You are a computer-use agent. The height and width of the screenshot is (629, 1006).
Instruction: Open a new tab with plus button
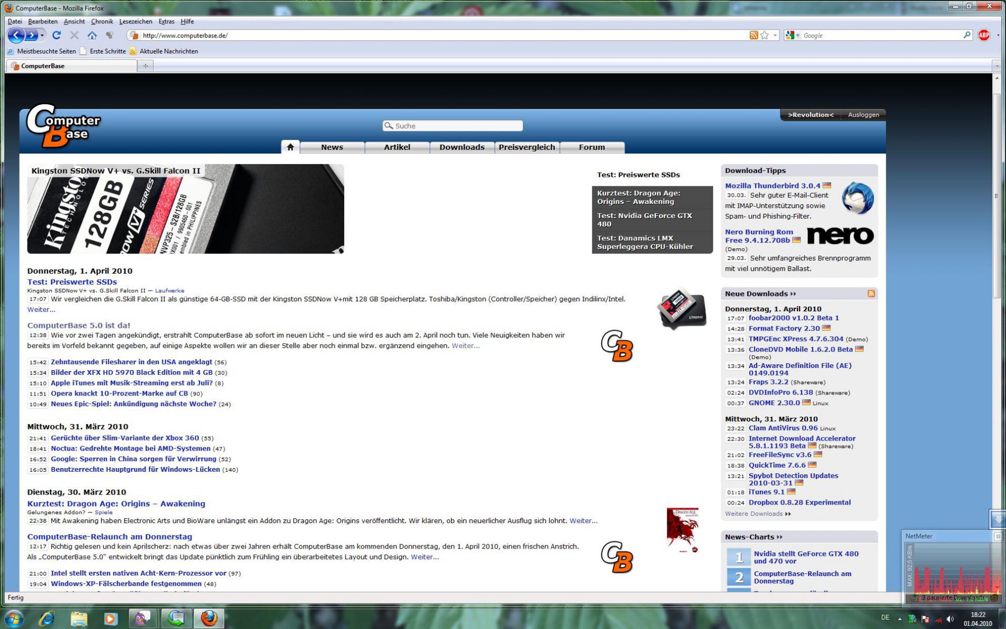coord(146,66)
